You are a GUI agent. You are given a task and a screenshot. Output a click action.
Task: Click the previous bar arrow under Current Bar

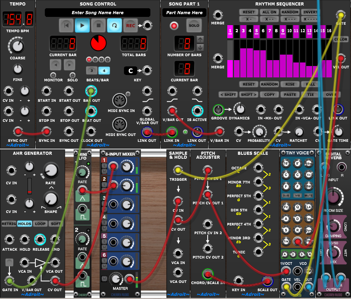coord(55,65)
